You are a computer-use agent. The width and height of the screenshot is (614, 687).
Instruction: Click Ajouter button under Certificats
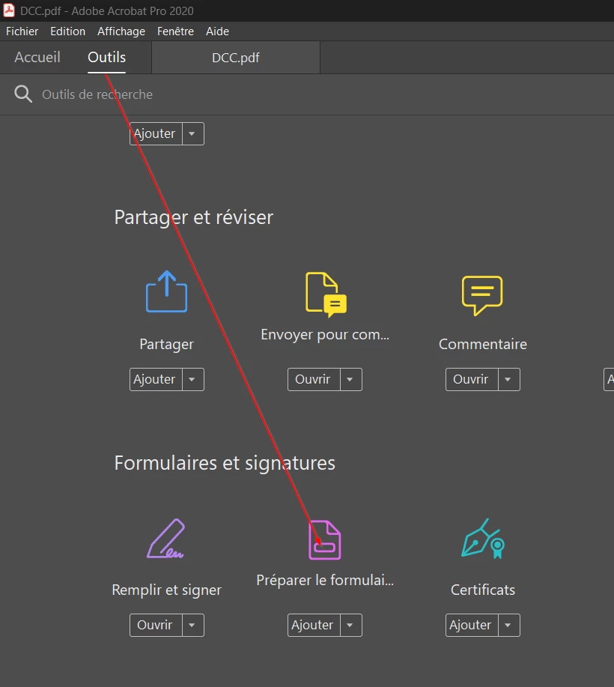pyautogui.click(x=472, y=626)
